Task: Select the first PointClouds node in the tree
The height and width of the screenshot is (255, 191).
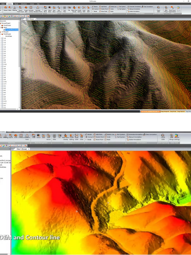Action: point(7,25)
